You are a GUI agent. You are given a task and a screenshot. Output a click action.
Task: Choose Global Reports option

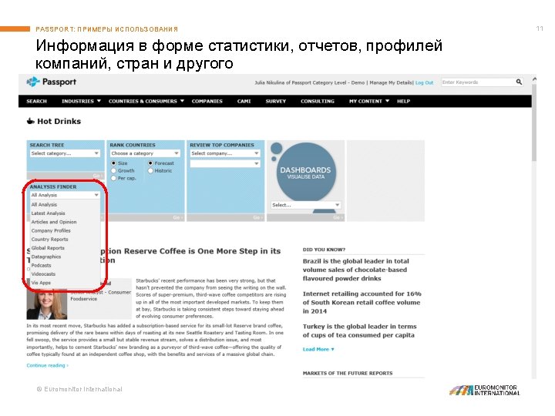48,248
